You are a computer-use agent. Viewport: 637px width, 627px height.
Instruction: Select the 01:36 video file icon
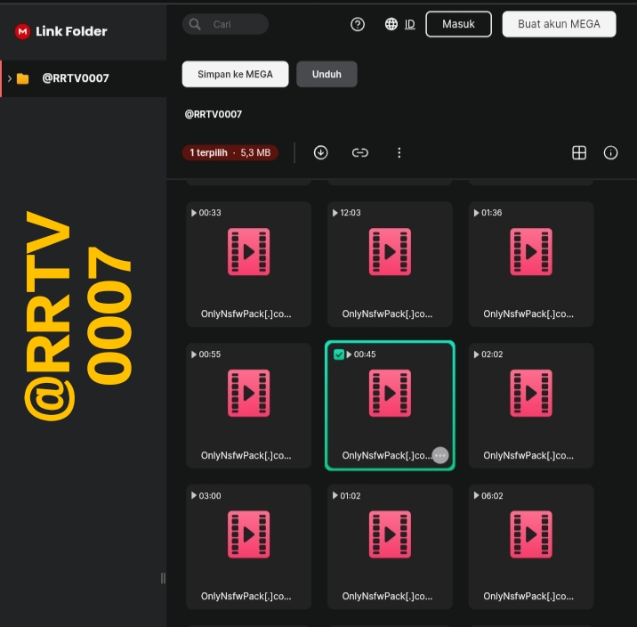pyautogui.click(x=531, y=252)
